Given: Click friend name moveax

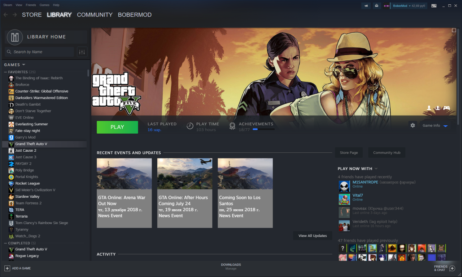Looking at the screenshot, I should 359,209.
